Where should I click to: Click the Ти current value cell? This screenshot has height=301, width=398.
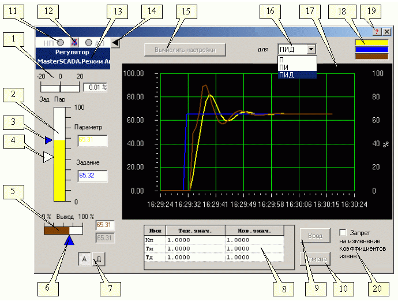pos(195,248)
